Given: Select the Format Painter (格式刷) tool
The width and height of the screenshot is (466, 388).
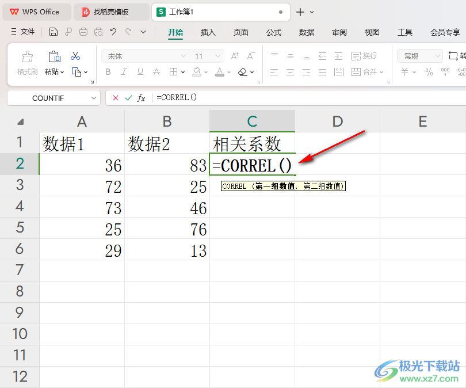Looking at the screenshot, I should click(28, 63).
